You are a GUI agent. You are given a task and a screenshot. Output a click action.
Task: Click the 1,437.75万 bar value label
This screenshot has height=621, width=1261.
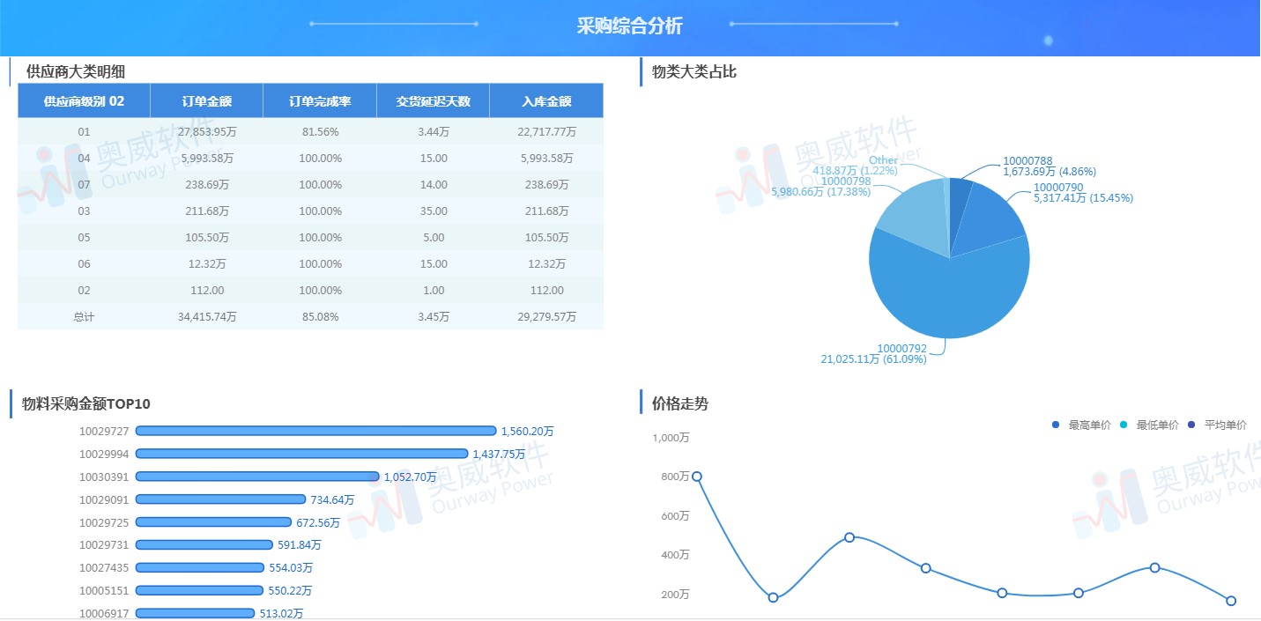[x=499, y=455]
